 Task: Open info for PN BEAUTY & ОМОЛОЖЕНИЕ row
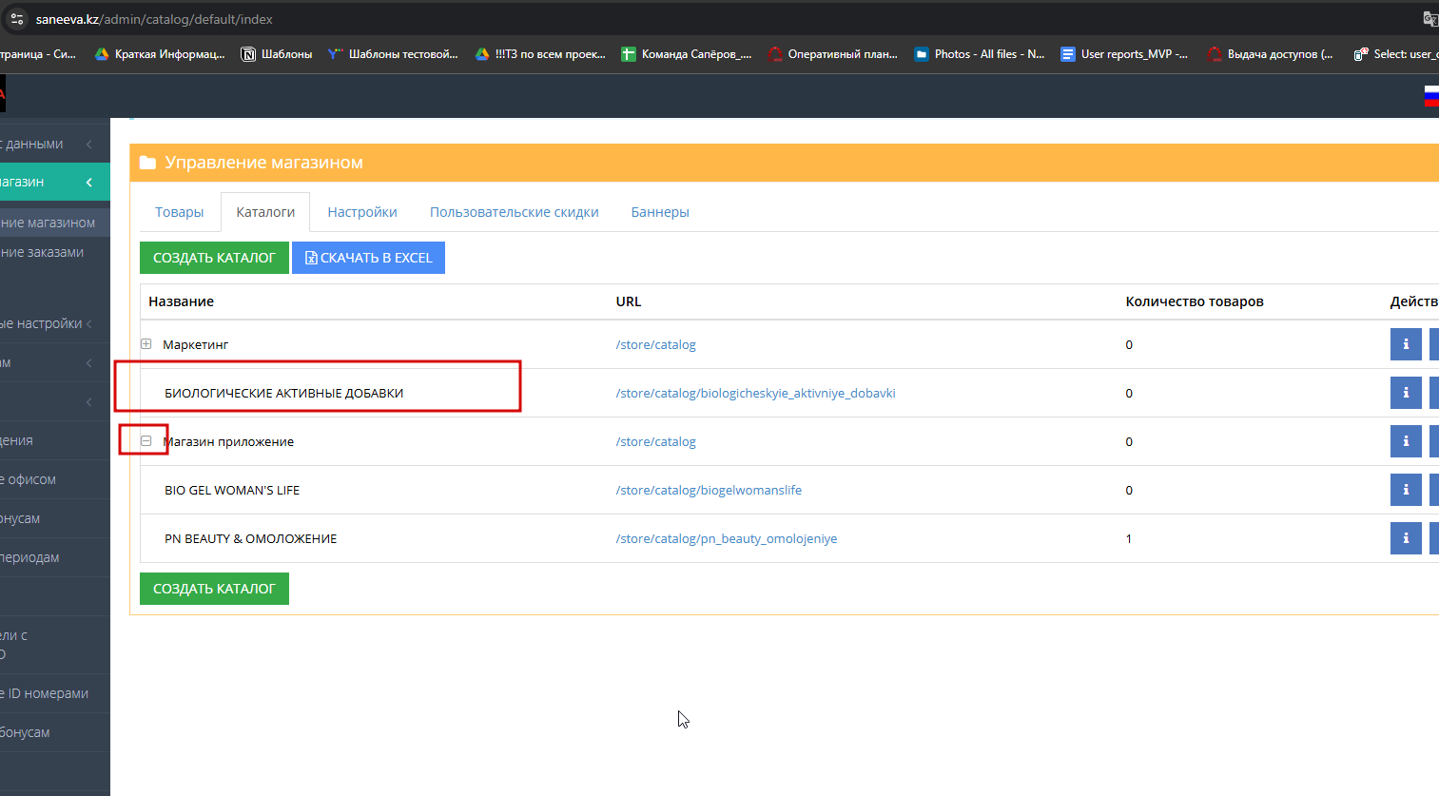pyautogui.click(x=1406, y=538)
